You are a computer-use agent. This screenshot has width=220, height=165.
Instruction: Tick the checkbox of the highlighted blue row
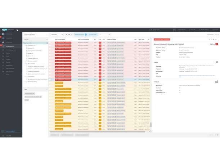50,80
